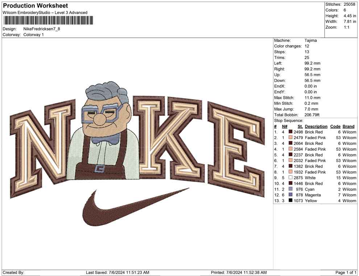Click the Cyan swatch in stop row 11
The height and width of the screenshot is (276, 359).
tap(290, 189)
